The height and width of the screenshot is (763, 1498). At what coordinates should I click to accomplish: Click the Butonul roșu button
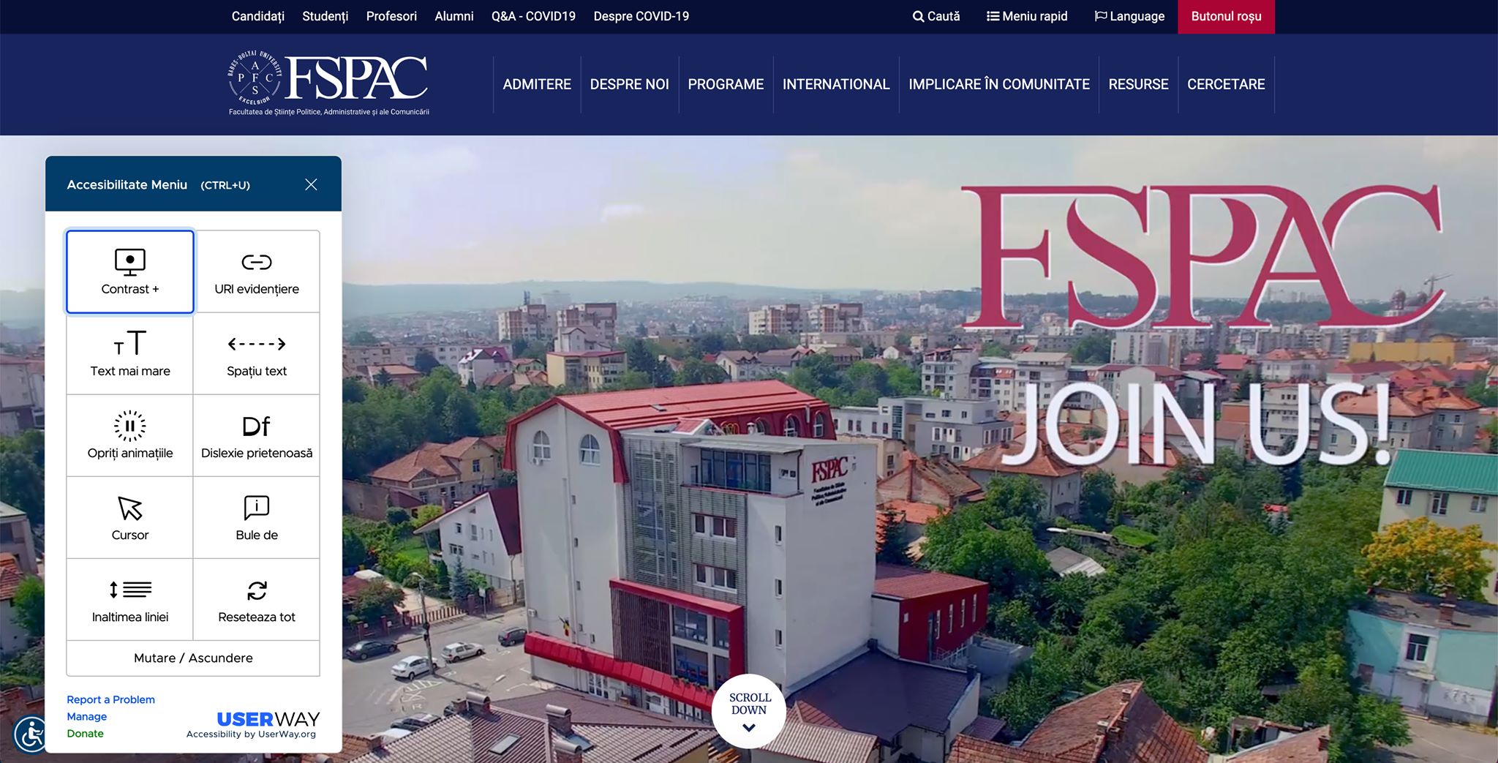tap(1226, 16)
